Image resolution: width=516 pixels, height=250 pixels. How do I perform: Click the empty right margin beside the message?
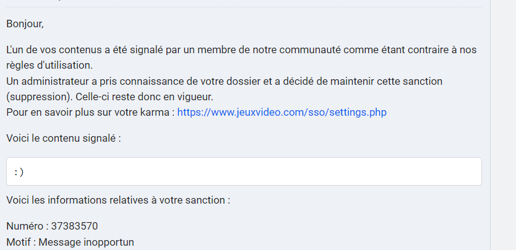pyautogui.click(x=503, y=125)
